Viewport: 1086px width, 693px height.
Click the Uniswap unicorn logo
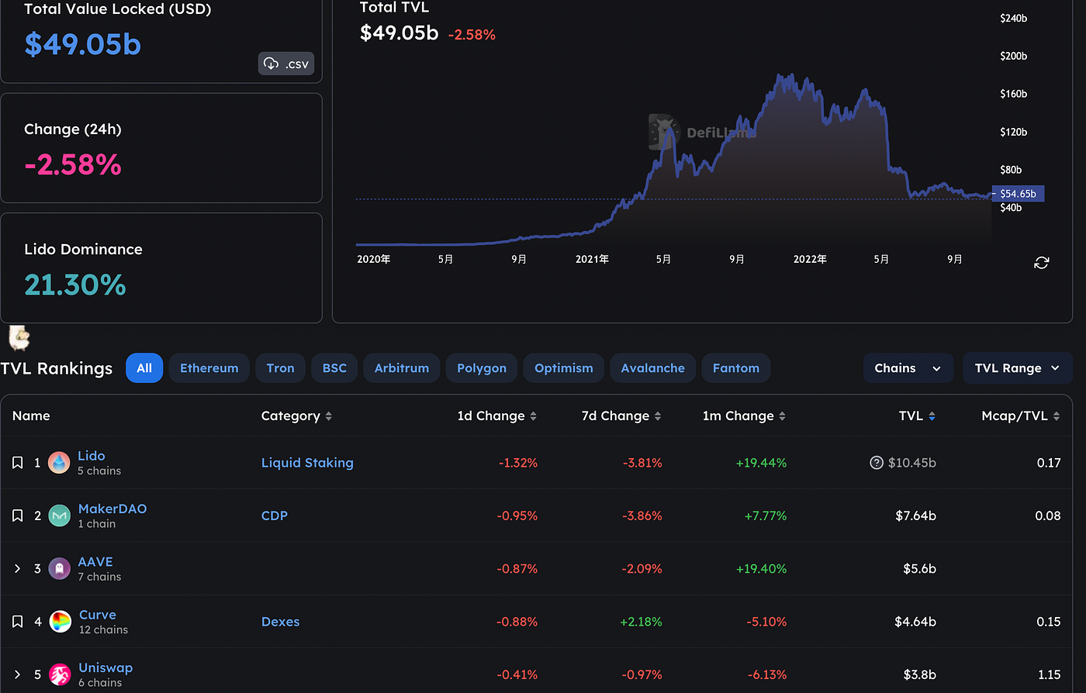[x=60, y=674]
